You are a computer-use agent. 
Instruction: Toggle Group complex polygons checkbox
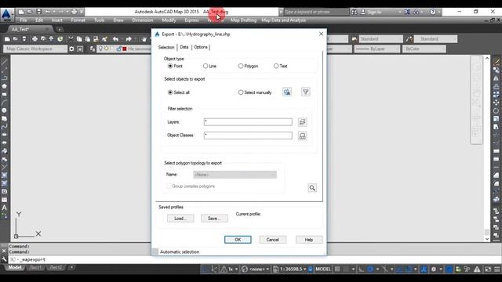[x=169, y=186]
